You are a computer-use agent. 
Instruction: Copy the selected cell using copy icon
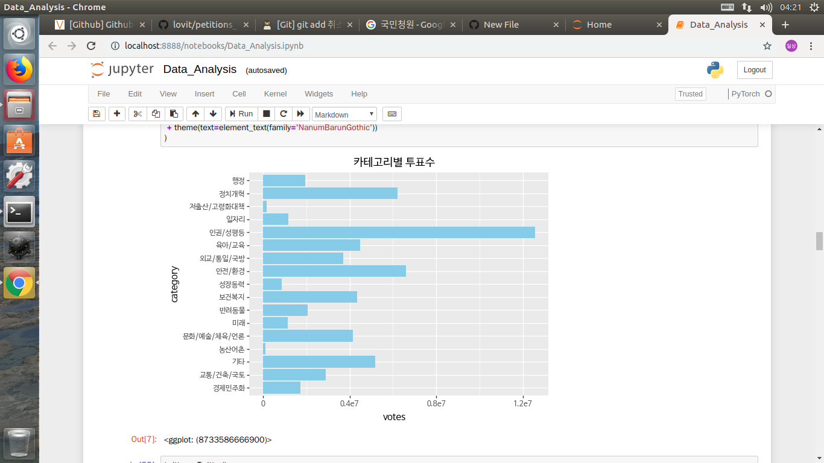coord(155,114)
